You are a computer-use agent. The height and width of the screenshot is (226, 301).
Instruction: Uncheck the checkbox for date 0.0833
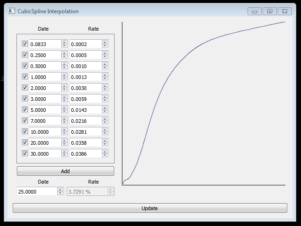pos(25,44)
